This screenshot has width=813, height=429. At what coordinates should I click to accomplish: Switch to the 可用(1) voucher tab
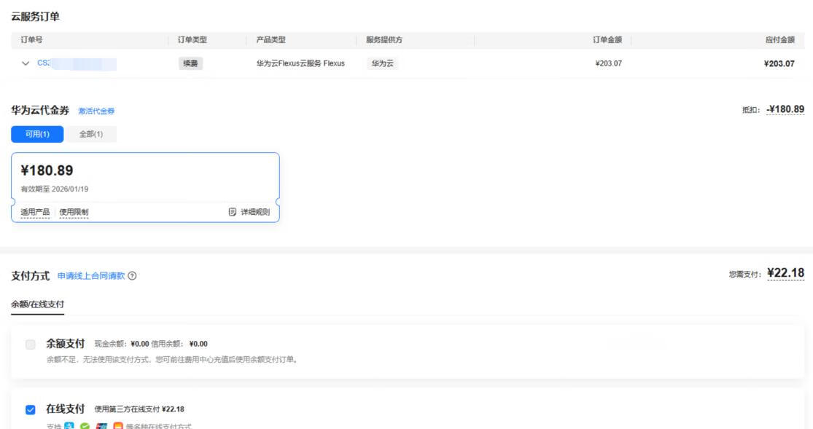point(37,134)
